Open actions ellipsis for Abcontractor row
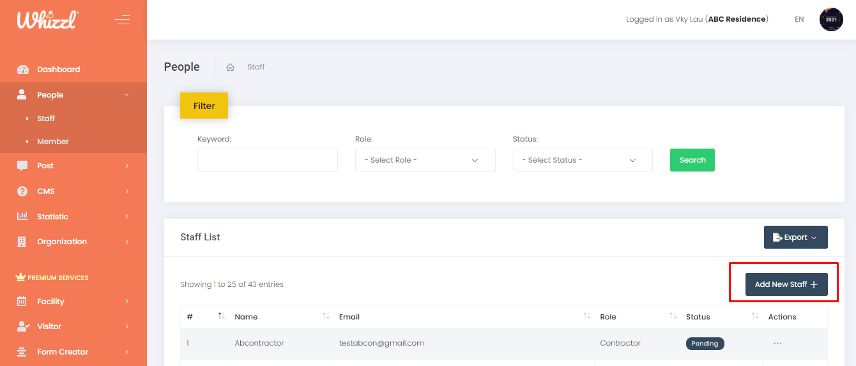 pos(777,343)
